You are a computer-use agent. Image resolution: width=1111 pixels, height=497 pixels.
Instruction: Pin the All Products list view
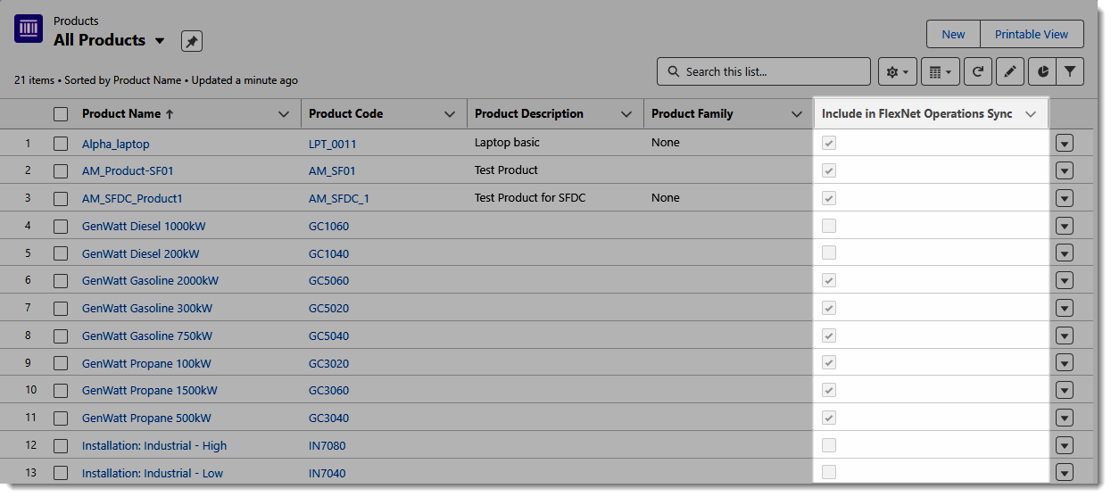192,40
